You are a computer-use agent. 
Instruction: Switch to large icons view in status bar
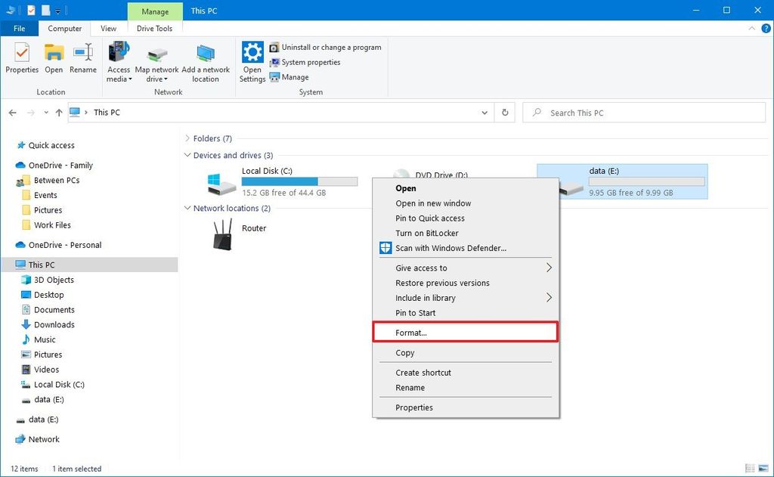tap(763, 469)
